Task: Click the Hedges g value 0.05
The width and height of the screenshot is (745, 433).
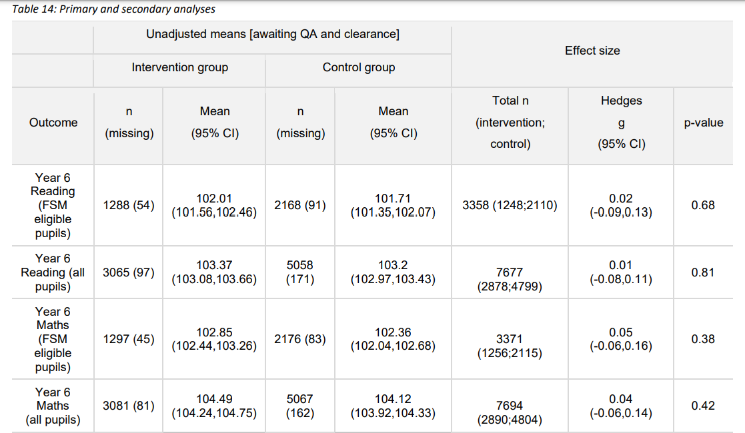Action: tap(621, 332)
